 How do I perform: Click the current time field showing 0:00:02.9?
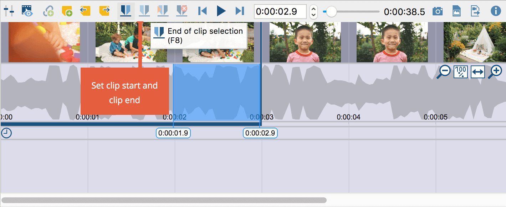pyautogui.click(x=280, y=11)
